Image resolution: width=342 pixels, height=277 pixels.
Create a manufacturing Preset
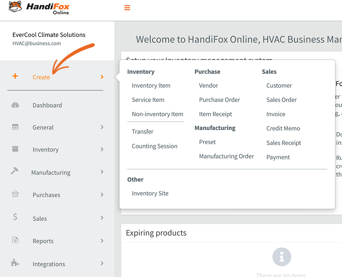tap(207, 142)
